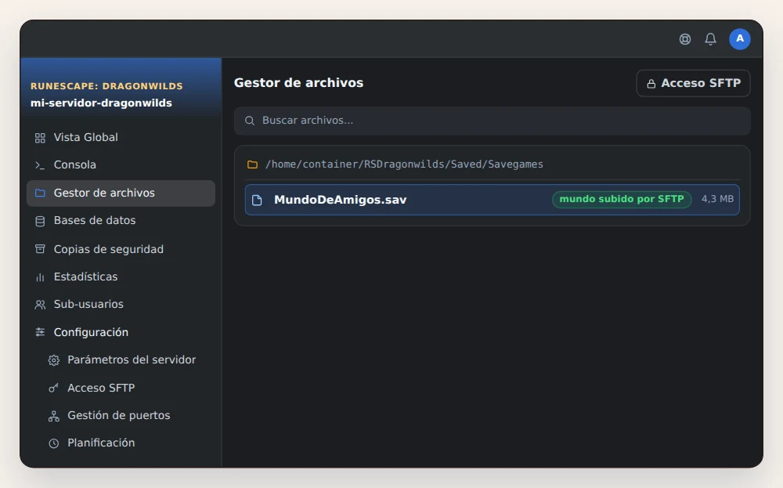The height and width of the screenshot is (488, 783).
Task: Click the Gestor de archivos folder icon
Action: 40,193
